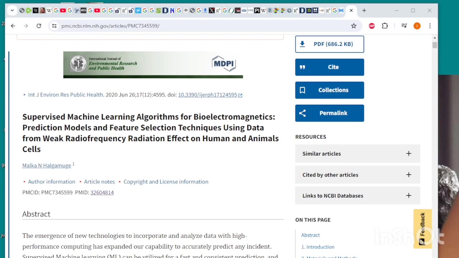Open a new browser tab
Screen dimensions: 459x258
364,10
